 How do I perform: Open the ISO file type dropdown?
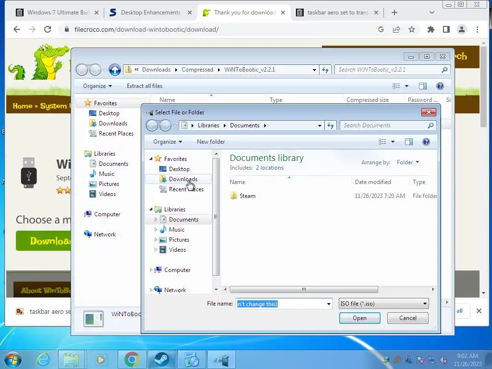[383, 304]
